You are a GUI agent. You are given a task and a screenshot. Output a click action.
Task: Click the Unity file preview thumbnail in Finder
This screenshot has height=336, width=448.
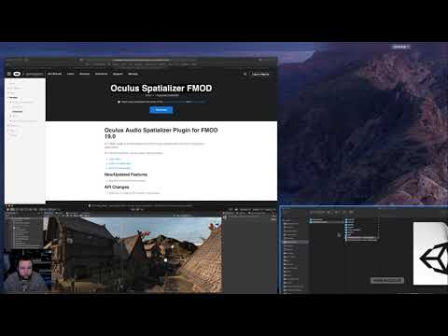430,253
